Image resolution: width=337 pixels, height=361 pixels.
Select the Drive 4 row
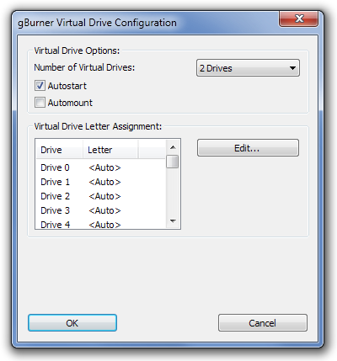(x=100, y=225)
